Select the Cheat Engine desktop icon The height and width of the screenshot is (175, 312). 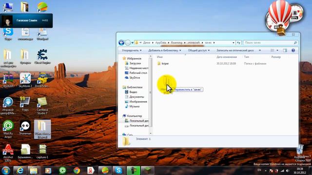tap(42, 57)
